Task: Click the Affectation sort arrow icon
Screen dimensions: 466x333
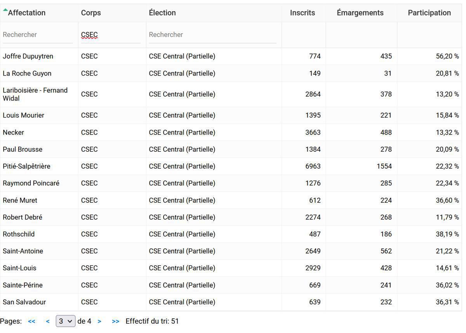Action: [5, 10]
